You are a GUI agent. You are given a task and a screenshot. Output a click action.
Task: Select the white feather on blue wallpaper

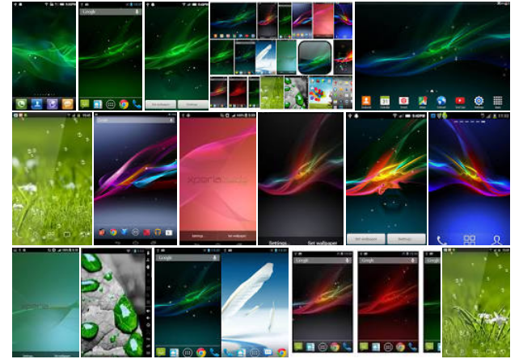(255, 303)
